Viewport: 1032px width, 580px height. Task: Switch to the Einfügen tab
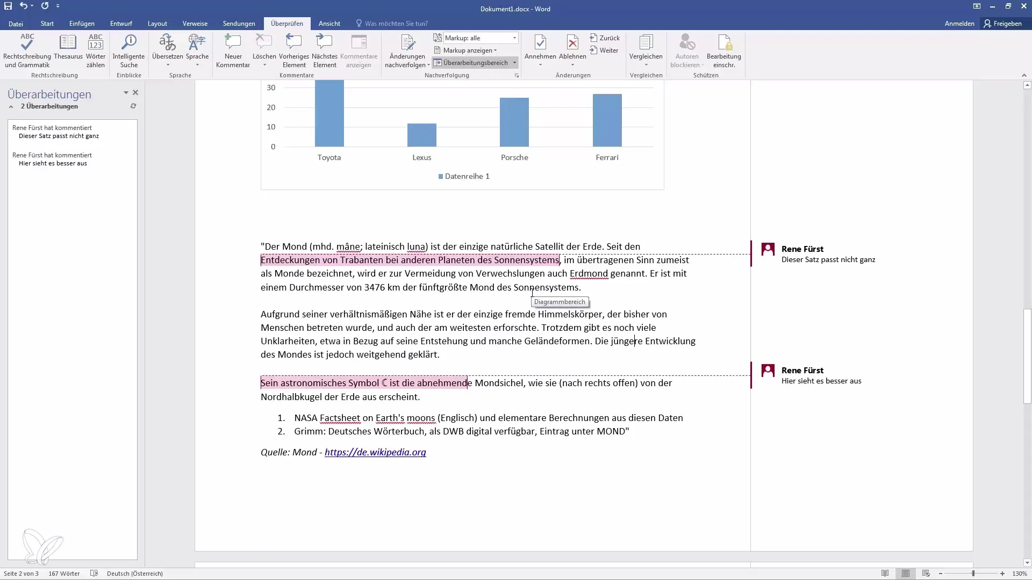pos(82,24)
